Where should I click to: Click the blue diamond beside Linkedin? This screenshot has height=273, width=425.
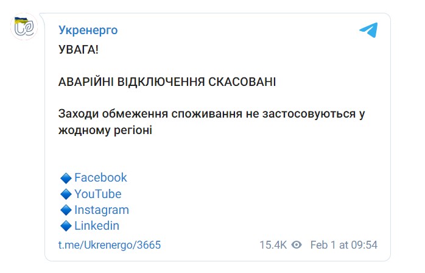66,226
